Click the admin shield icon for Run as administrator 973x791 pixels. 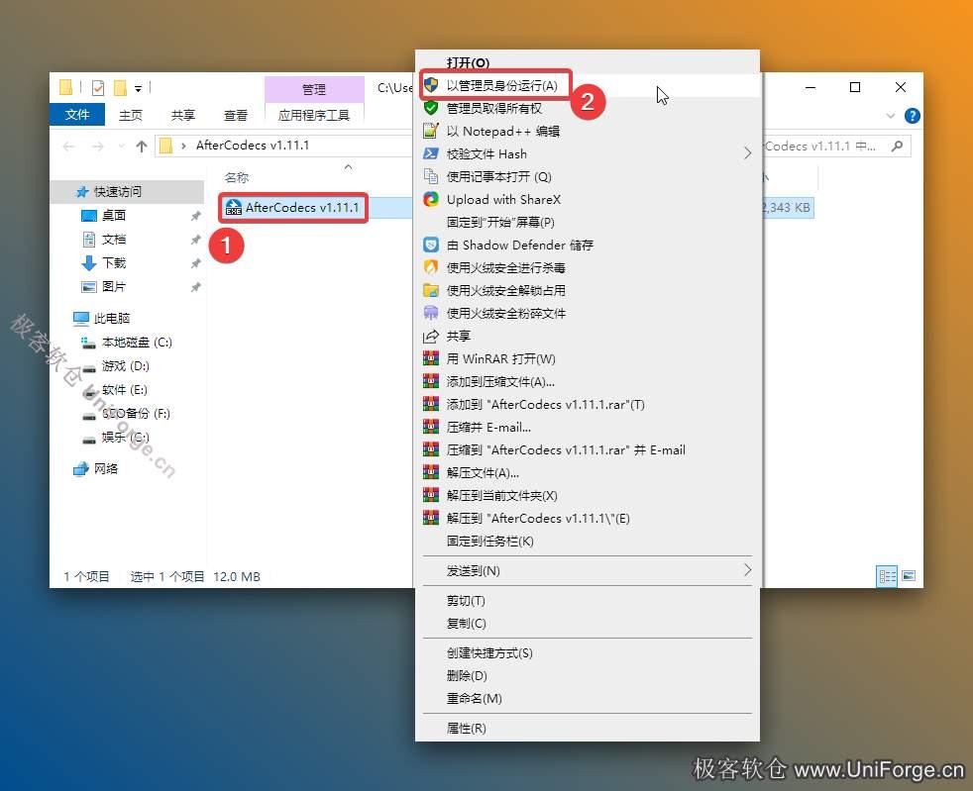(x=431, y=85)
